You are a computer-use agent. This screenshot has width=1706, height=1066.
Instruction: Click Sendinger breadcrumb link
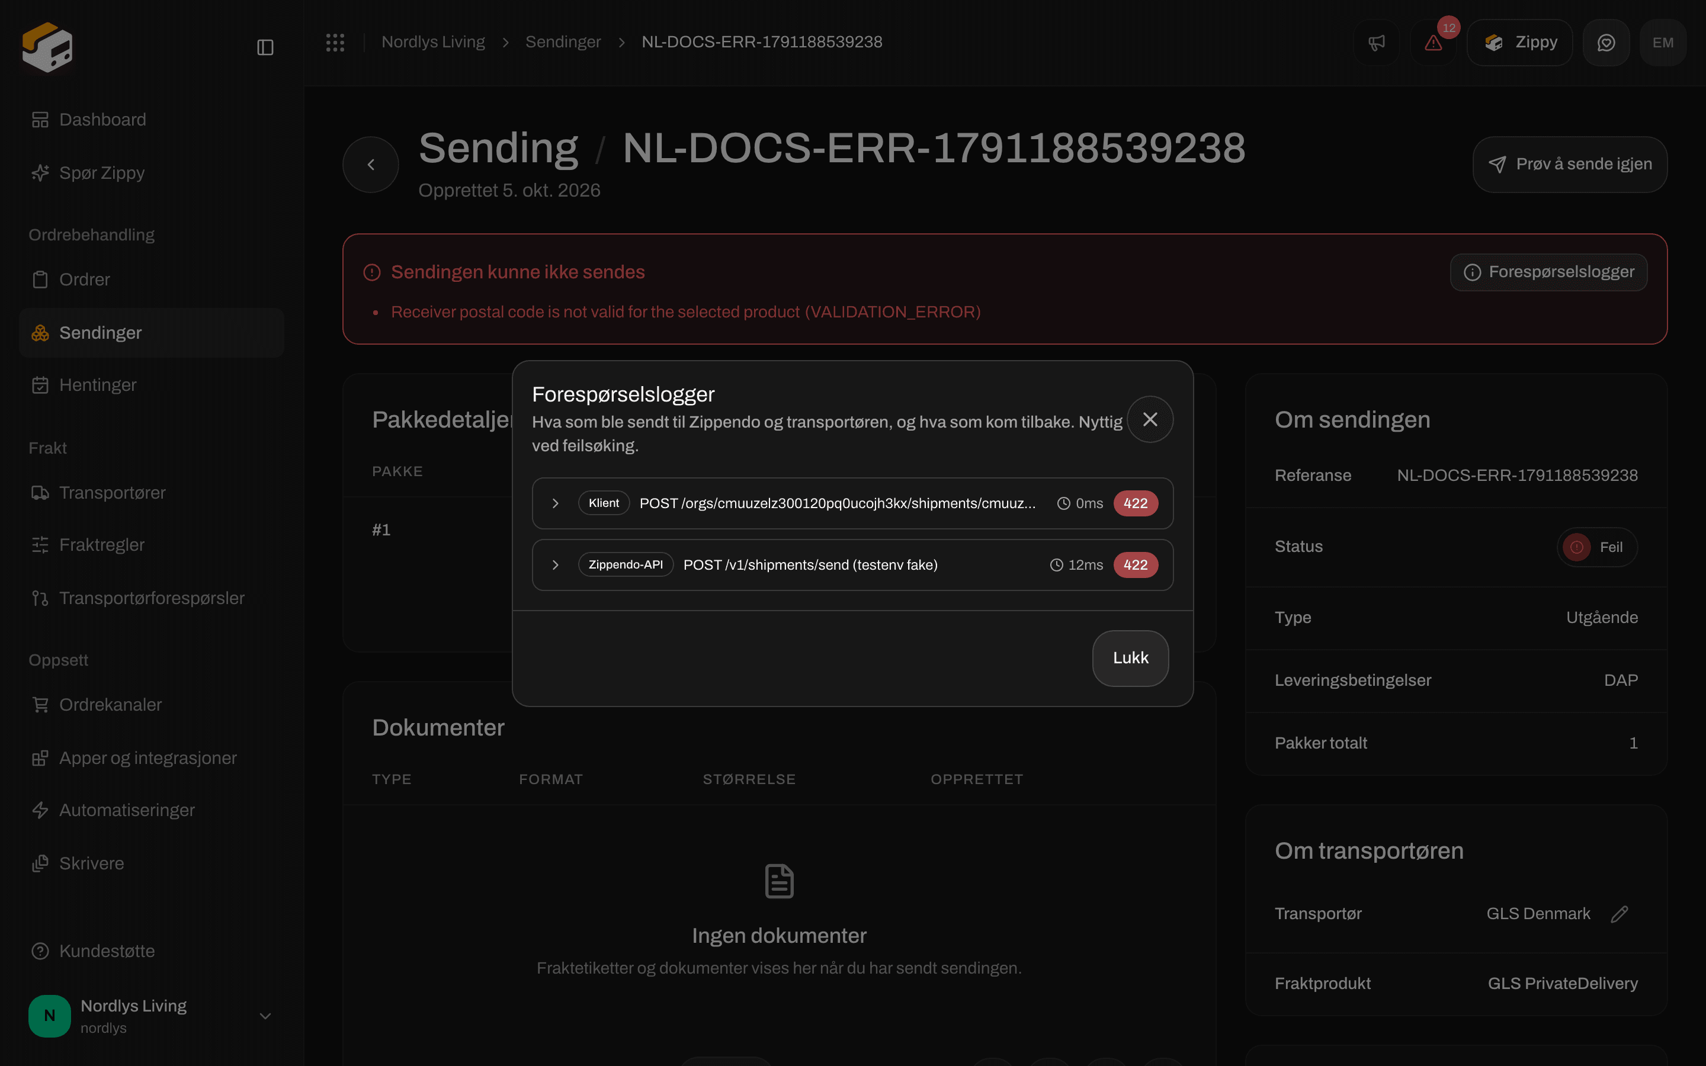563,42
